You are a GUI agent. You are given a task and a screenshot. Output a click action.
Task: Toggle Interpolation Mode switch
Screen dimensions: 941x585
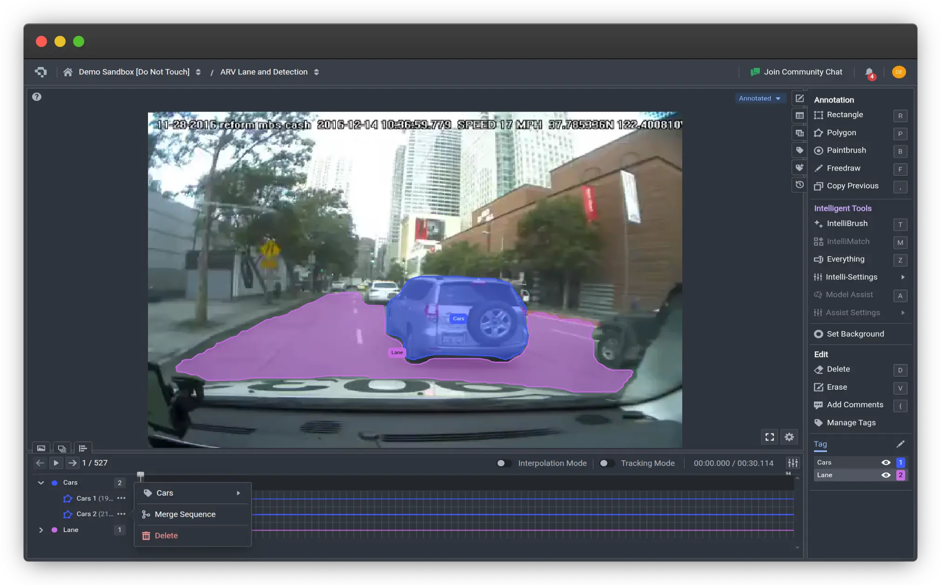point(503,464)
